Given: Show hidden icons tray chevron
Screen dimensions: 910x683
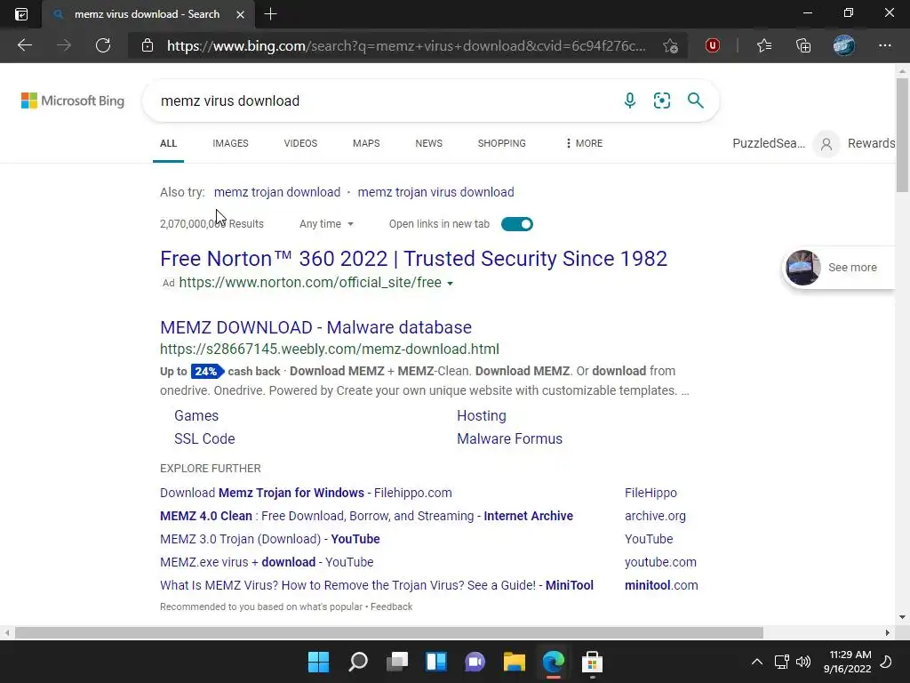Looking at the screenshot, I should point(757,662).
